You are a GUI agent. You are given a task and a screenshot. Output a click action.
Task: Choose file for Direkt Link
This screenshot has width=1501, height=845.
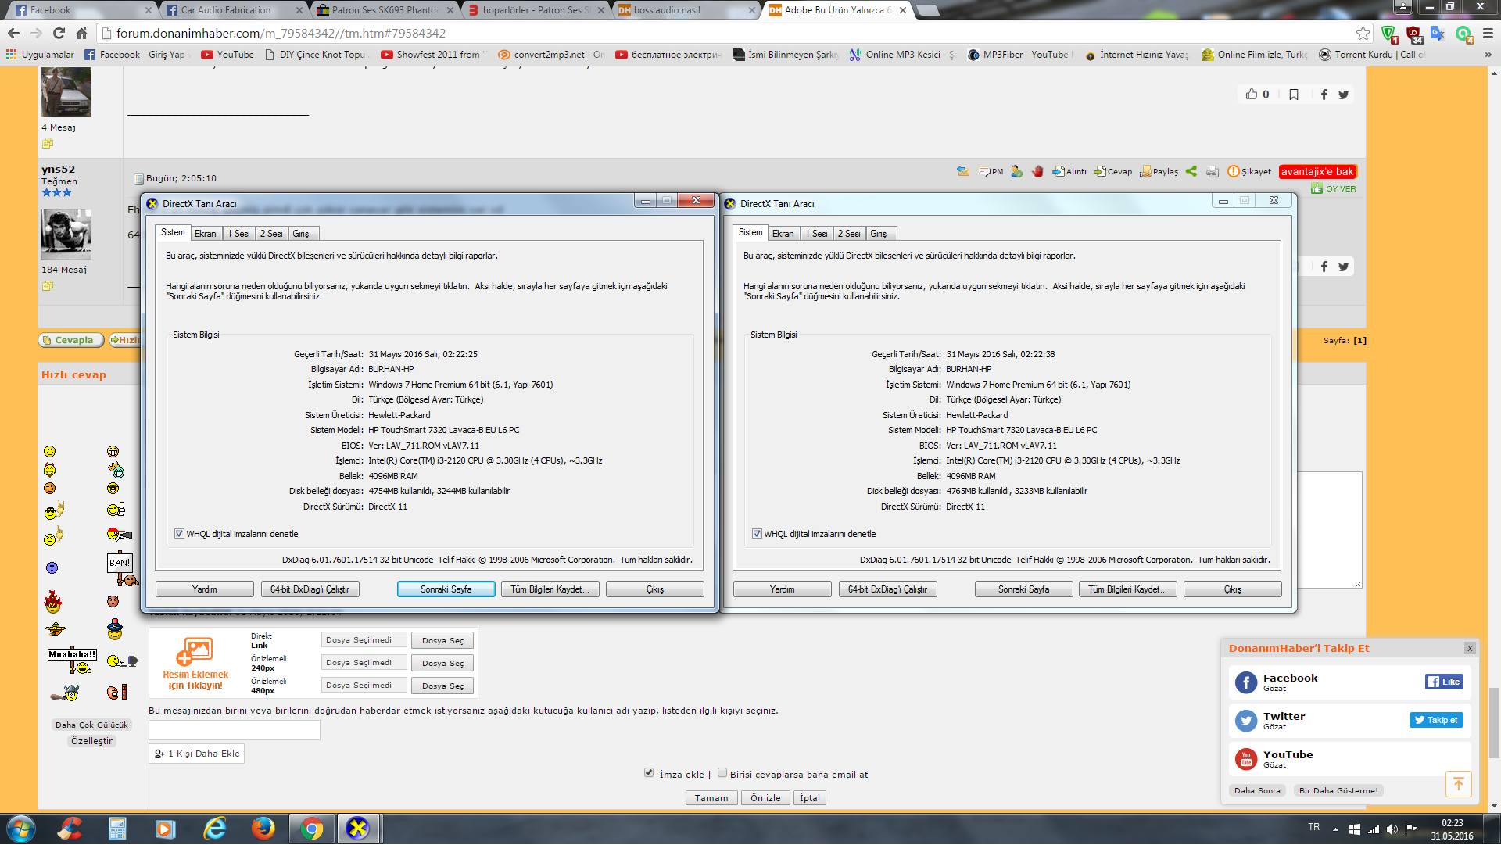coord(442,640)
